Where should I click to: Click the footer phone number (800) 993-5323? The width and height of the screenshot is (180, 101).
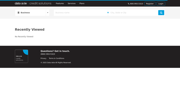pos(48,54)
